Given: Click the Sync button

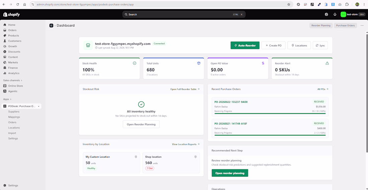Looking at the screenshot, I should (320, 45).
